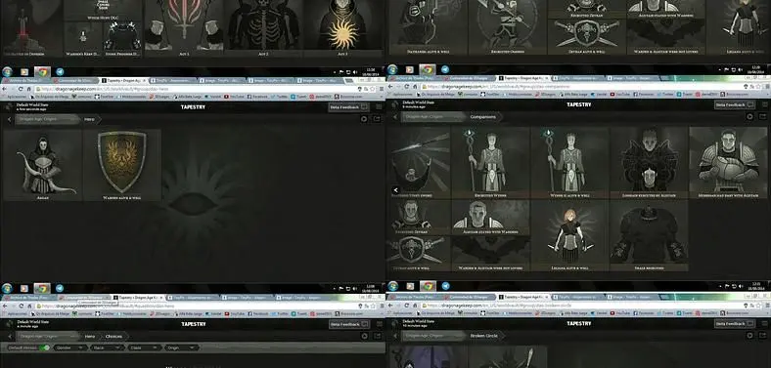This screenshot has width=771, height=368.
Task: Click share icon on Broken Circle page
Action: click(762, 335)
